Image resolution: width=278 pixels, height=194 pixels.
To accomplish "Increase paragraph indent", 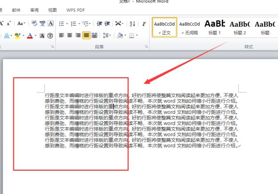I will coord(107,24).
